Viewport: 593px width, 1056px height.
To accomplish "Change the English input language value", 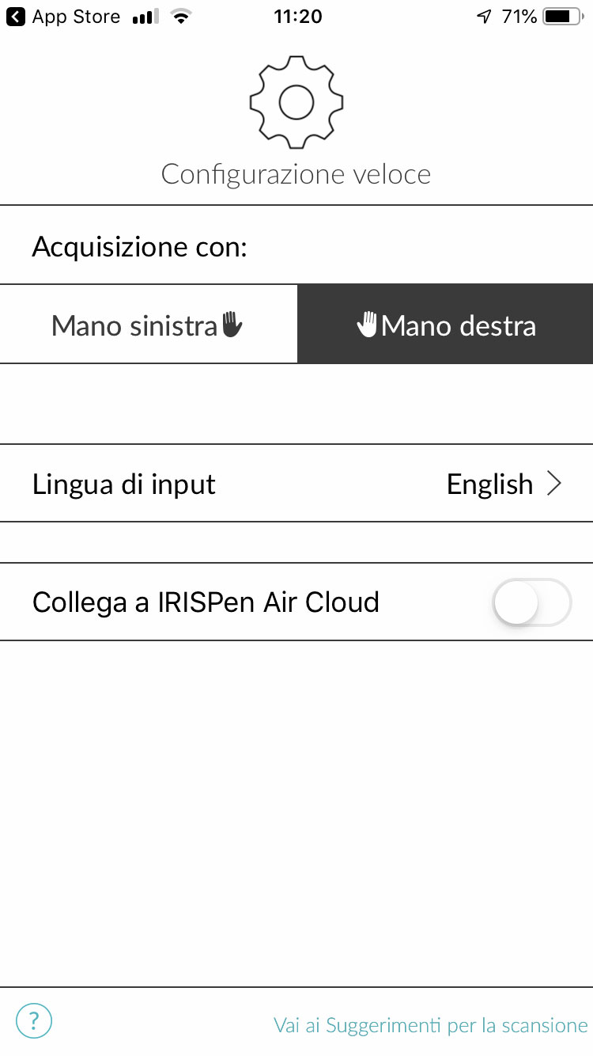I will coord(489,484).
